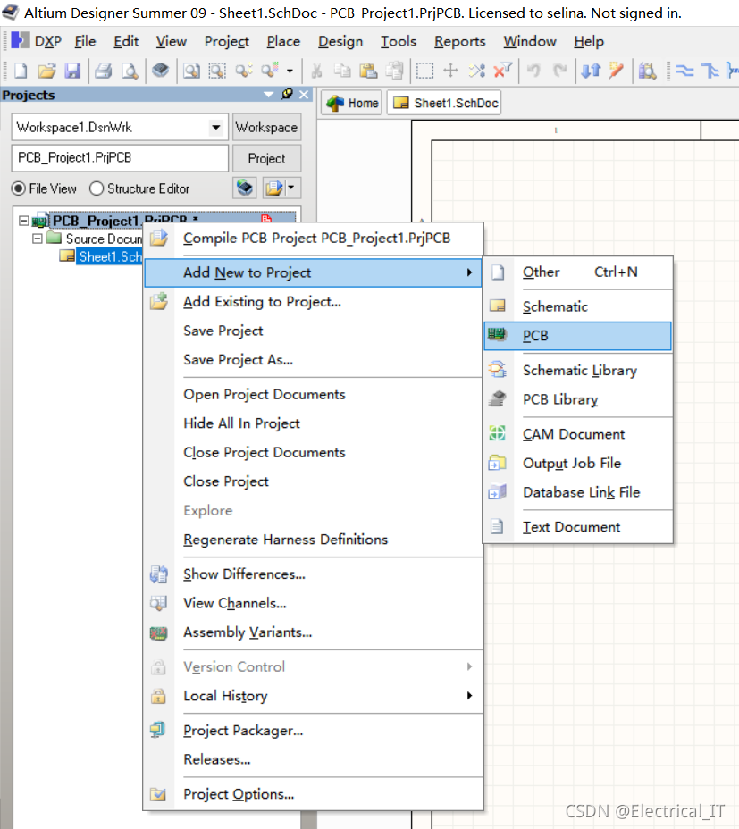Choose CAM Document from submenu
The width and height of the screenshot is (739, 829).
577,434
